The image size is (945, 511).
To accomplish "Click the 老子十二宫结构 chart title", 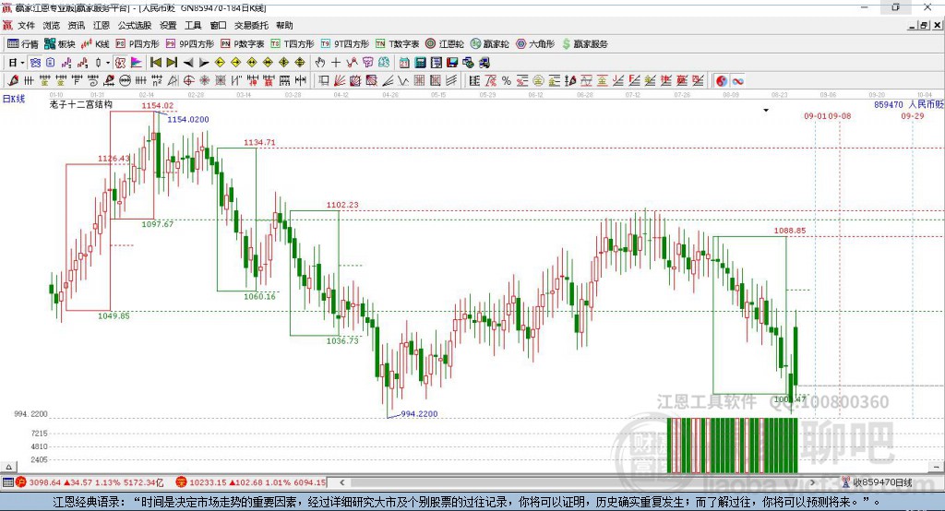I will point(81,104).
